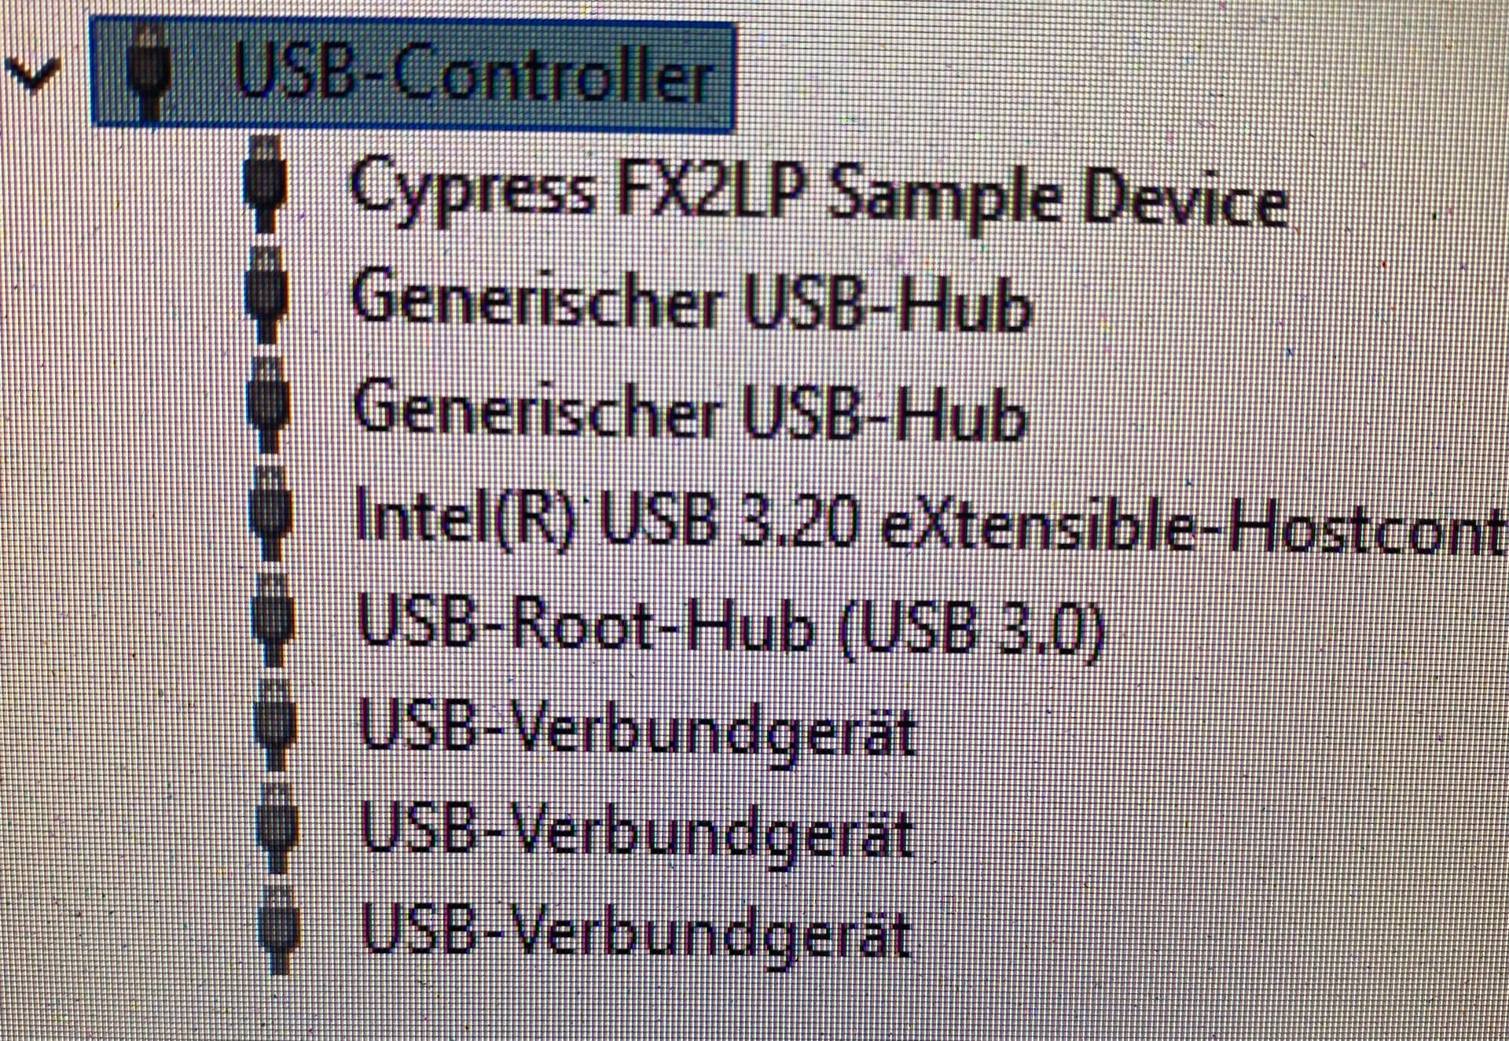Click the third USB-Verbundgerät icon
Image resolution: width=1509 pixels, height=1041 pixels.
point(279,930)
